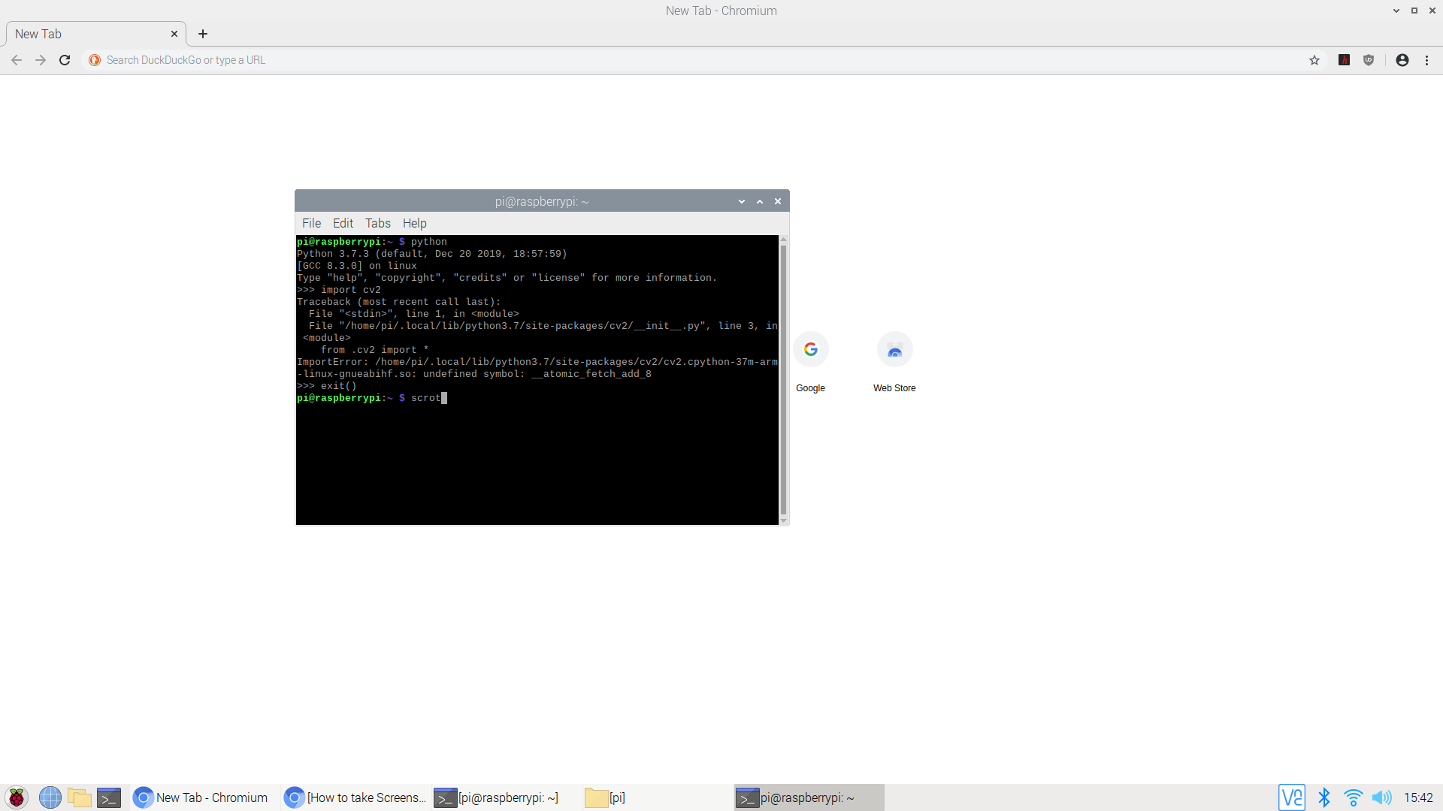Open the Bluetooth tray icon
Image resolution: width=1443 pixels, height=811 pixels.
pyautogui.click(x=1324, y=797)
